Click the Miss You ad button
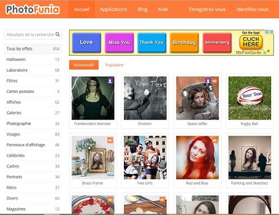 pos(119,42)
